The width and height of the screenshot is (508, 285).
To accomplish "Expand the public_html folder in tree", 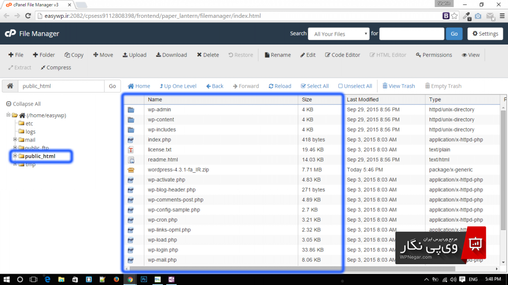I will (15, 156).
